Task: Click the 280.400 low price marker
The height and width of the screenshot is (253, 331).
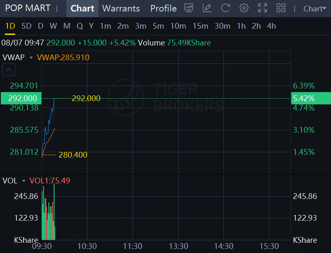Action: [x=73, y=155]
